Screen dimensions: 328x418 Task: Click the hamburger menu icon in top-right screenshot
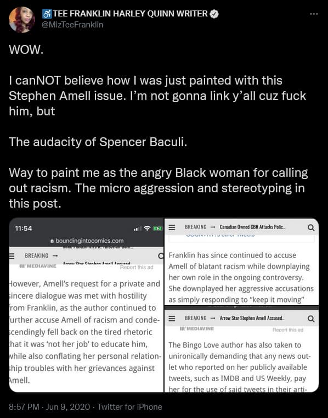click(172, 227)
